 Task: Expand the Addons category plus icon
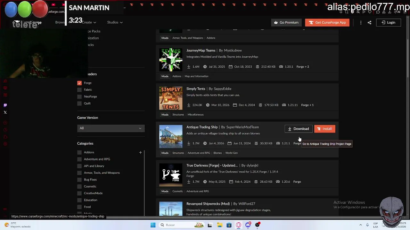[140, 152]
